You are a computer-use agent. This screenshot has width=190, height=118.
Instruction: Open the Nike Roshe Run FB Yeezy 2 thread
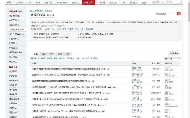pyautogui.click(x=66, y=111)
